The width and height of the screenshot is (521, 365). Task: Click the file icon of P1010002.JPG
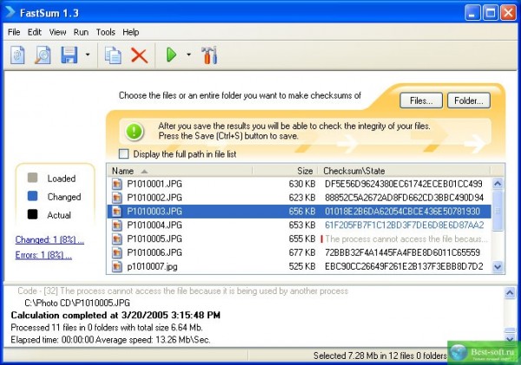pos(117,198)
